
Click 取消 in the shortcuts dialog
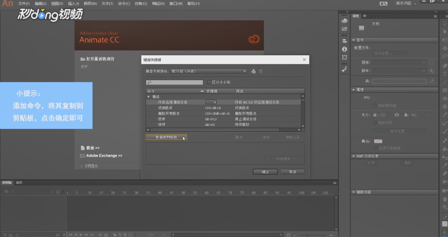pos(293,172)
